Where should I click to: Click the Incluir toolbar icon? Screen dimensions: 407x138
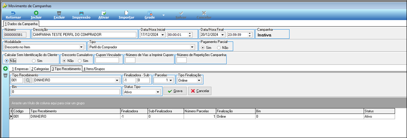36,13
